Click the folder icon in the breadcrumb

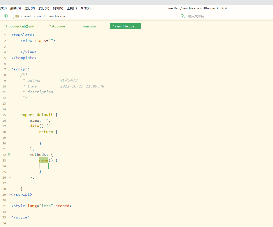17,16
